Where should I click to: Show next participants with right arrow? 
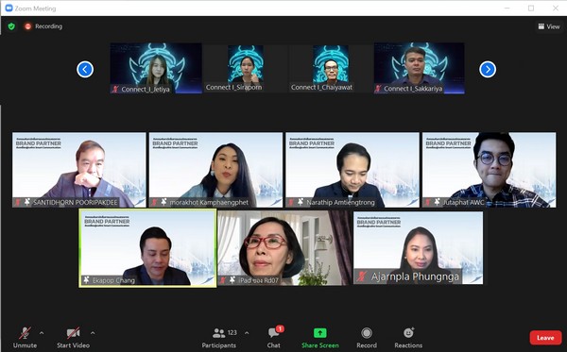pos(488,69)
